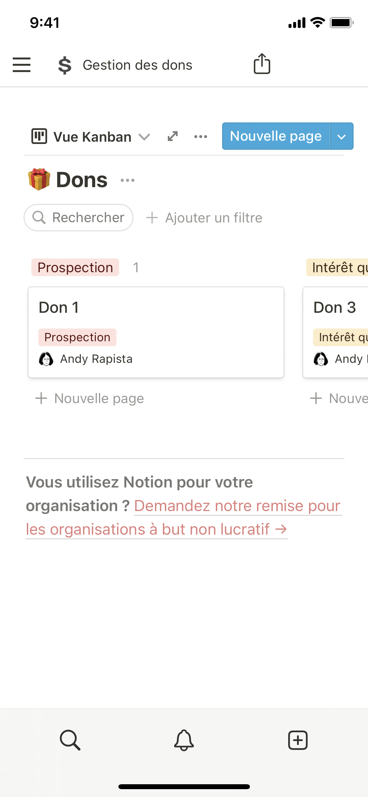
Task: Open the bottom bar search icon
Action: tap(70, 740)
